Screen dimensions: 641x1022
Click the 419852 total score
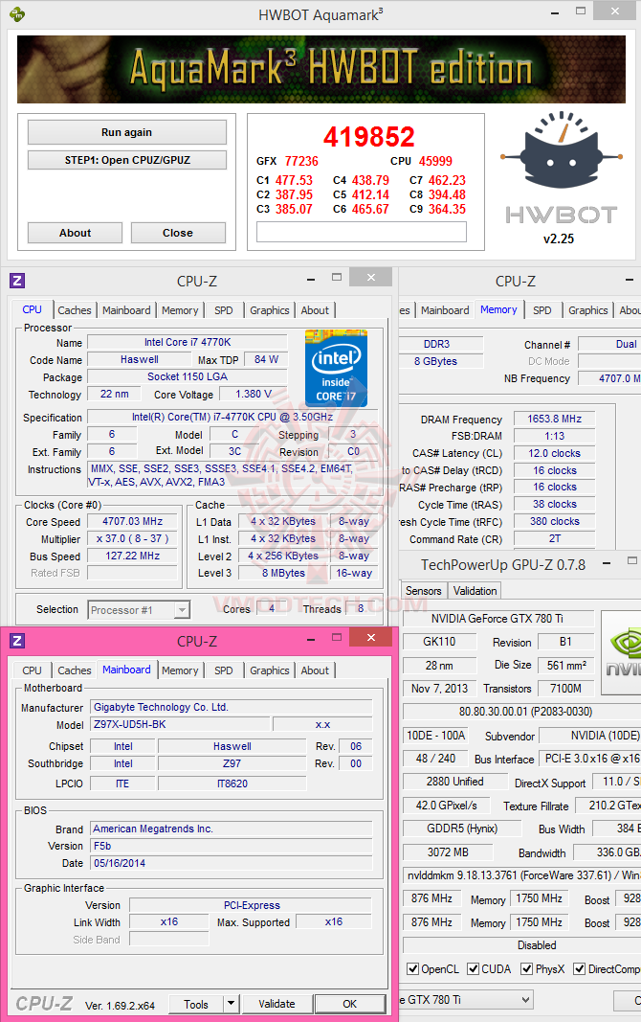point(369,137)
